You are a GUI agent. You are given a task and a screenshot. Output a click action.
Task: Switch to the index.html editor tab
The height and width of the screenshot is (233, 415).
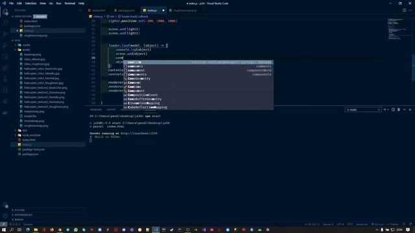(x=99, y=10)
